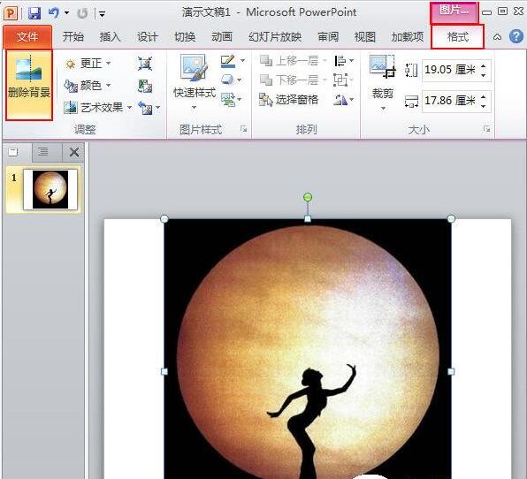Switch to the Animations (动画) tab
Screen dimensions: 527x479
(222, 36)
